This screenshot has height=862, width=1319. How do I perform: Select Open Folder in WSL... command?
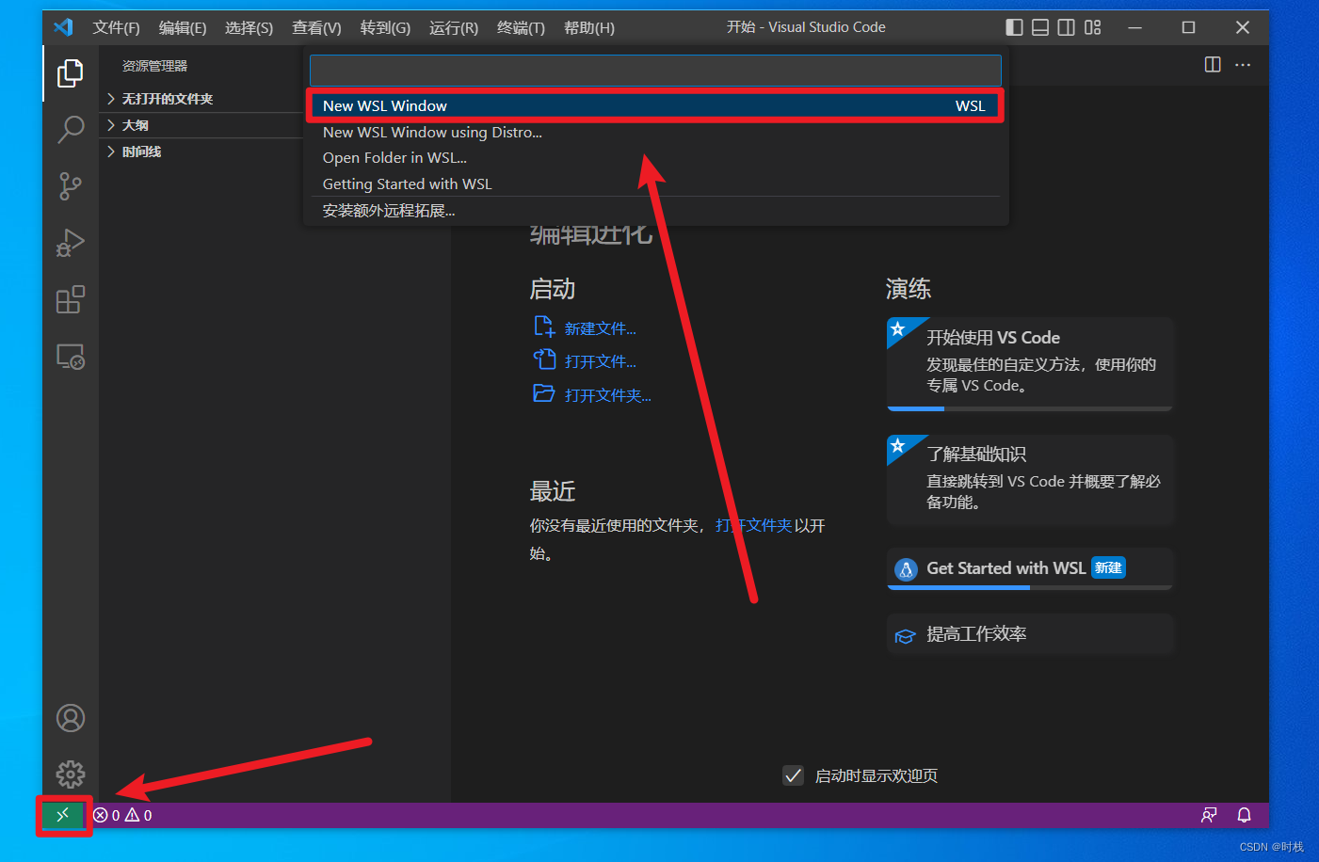pyautogui.click(x=655, y=157)
